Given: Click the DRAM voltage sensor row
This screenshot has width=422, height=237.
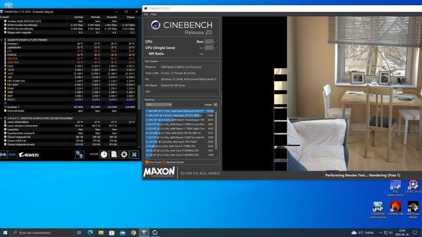Looking at the screenshot, I should 69,88.
